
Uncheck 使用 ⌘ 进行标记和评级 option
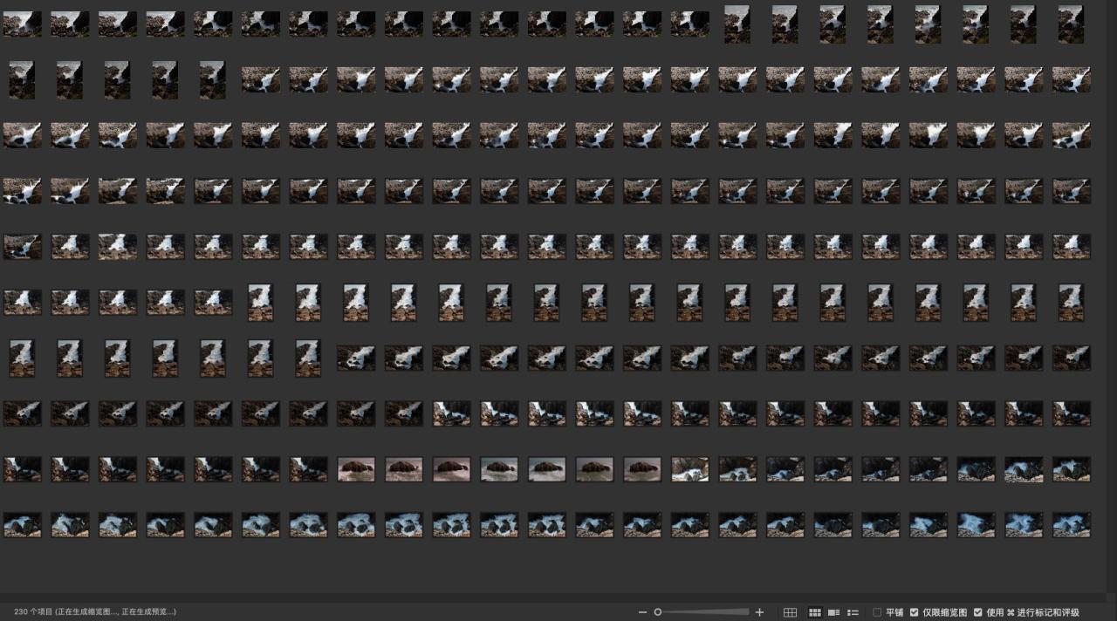977,612
